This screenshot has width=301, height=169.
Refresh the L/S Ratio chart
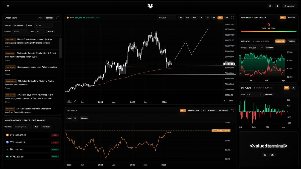(x=270, y=48)
